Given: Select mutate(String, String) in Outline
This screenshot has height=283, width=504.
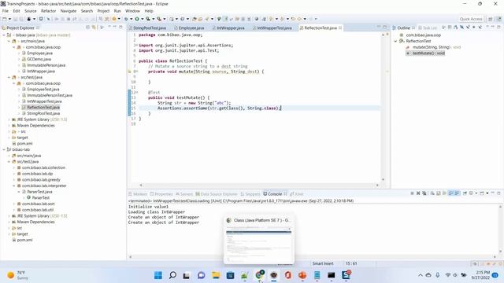Looking at the screenshot, I should 432,47.
